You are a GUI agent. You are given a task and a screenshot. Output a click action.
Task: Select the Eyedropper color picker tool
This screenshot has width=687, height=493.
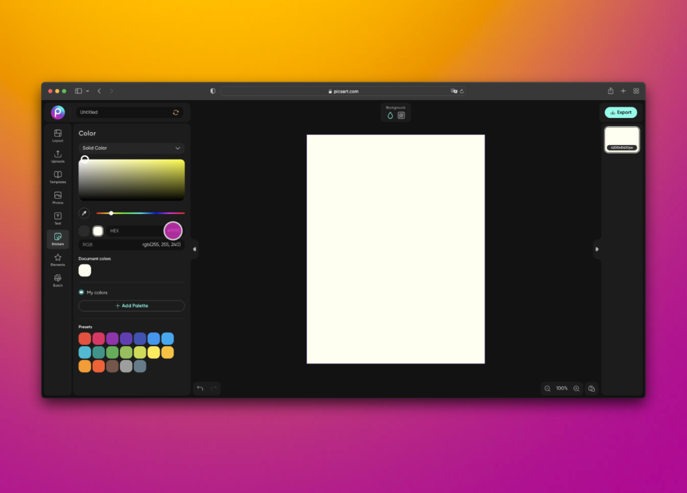tap(84, 213)
